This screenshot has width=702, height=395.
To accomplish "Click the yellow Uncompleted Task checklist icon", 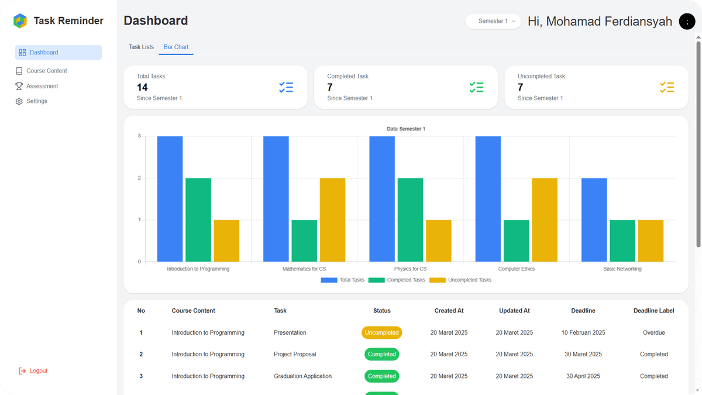I will tap(667, 87).
